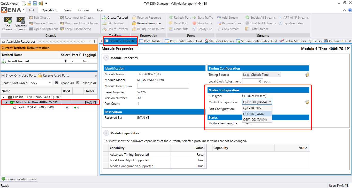Screen dimensions: 352x188
Task: Click the Discover Chassis button
Action: click(20, 24)
